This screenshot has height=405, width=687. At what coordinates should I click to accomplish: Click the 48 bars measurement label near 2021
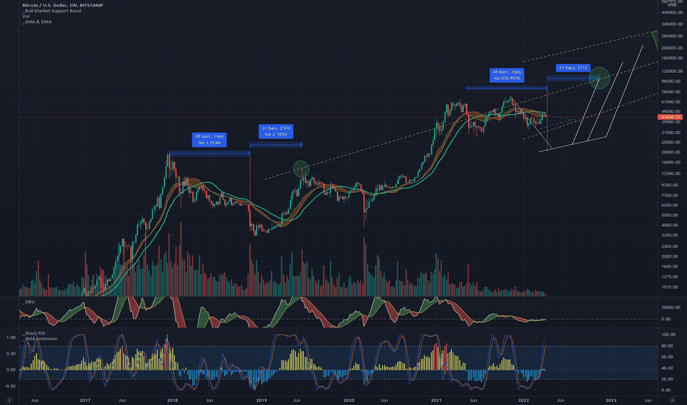pyautogui.click(x=506, y=75)
